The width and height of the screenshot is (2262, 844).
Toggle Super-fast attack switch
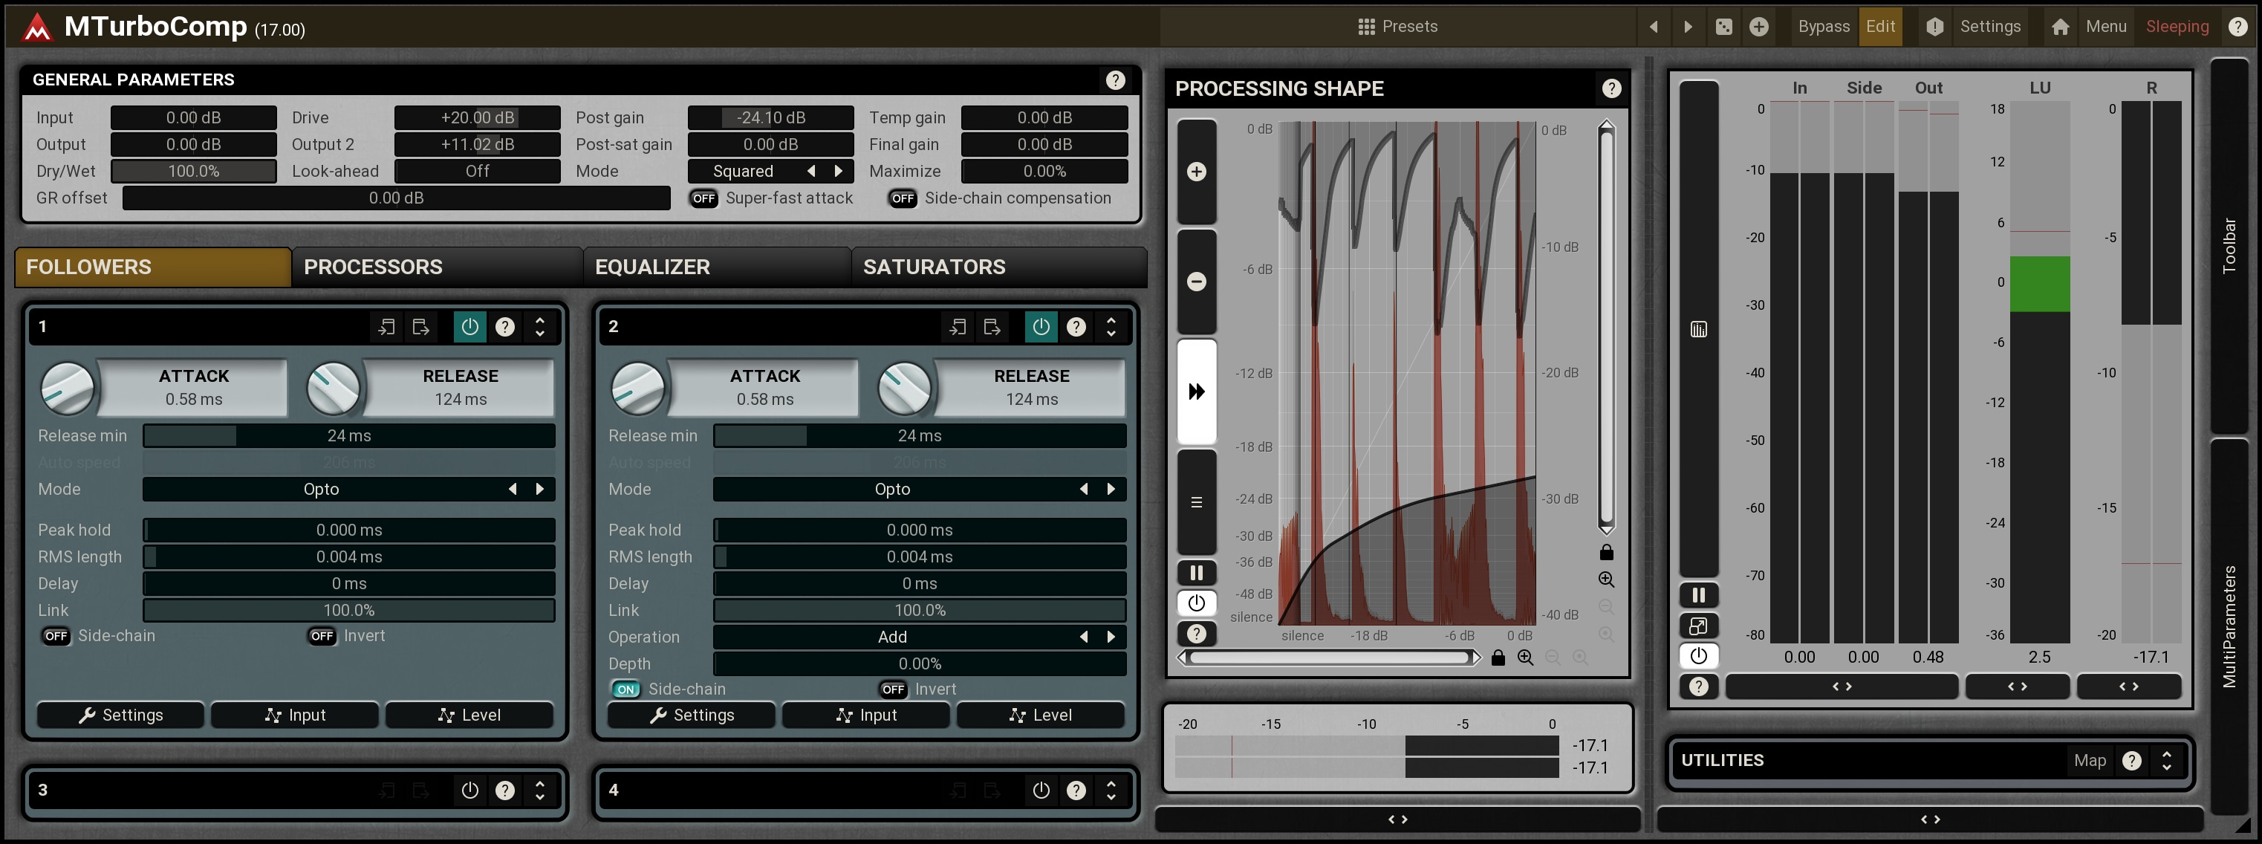coord(703,198)
